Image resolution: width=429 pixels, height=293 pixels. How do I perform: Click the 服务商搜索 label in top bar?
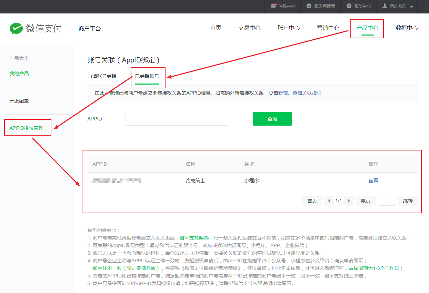click(x=325, y=6)
